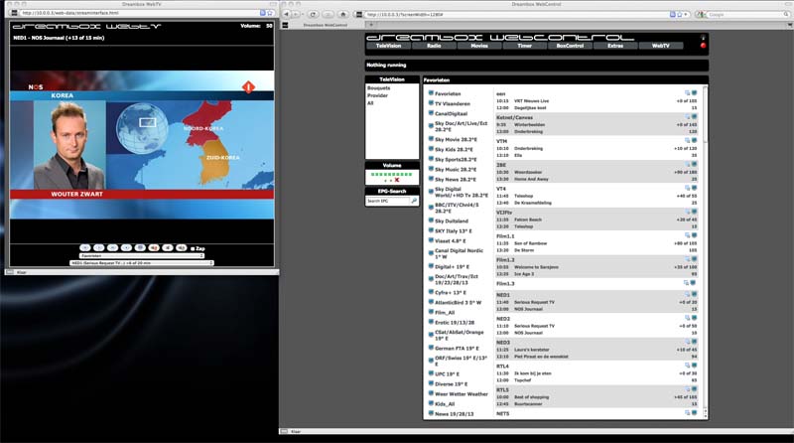Click the stream icon for NED2
This screenshot has height=443, width=794.
(x=694, y=318)
